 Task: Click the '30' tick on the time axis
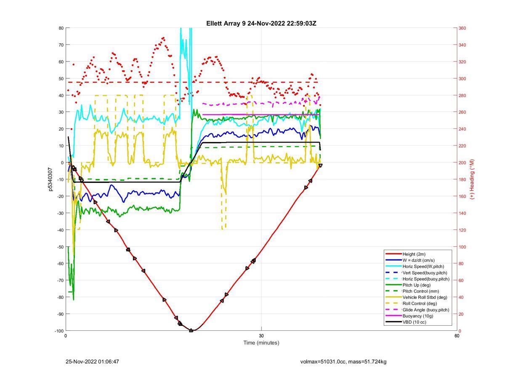pos(261,335)
